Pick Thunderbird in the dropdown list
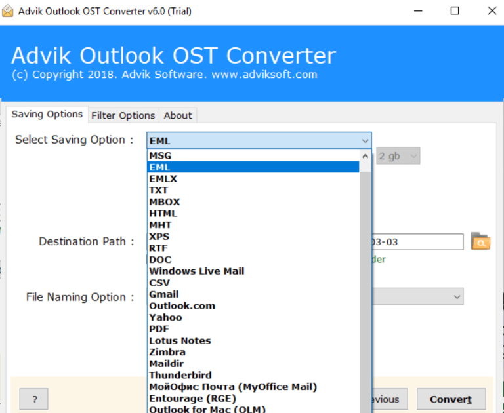Screen dimensions: 504x413 pyautogui.click(x=253, y=376)
